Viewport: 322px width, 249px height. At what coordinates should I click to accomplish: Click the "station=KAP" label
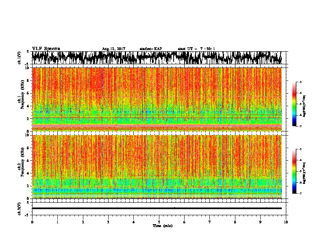pos(151,49)
